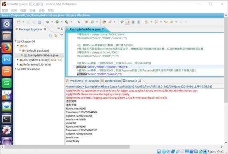The width and height of the screenshot is (228, 154).
Task: Click the New Java Class icon
Action: point(92,22)
